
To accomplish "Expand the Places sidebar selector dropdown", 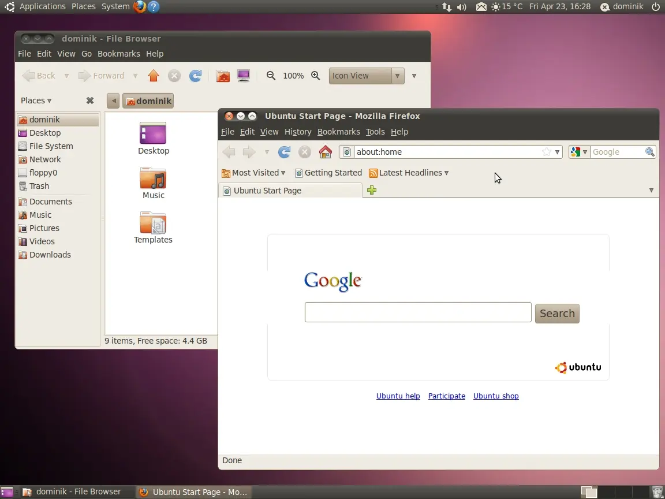I will point(36,100).
